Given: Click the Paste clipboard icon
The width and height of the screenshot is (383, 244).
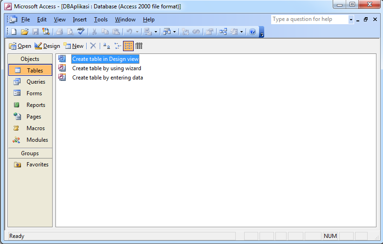Looking at the screenshot, I should coord(116,32).
